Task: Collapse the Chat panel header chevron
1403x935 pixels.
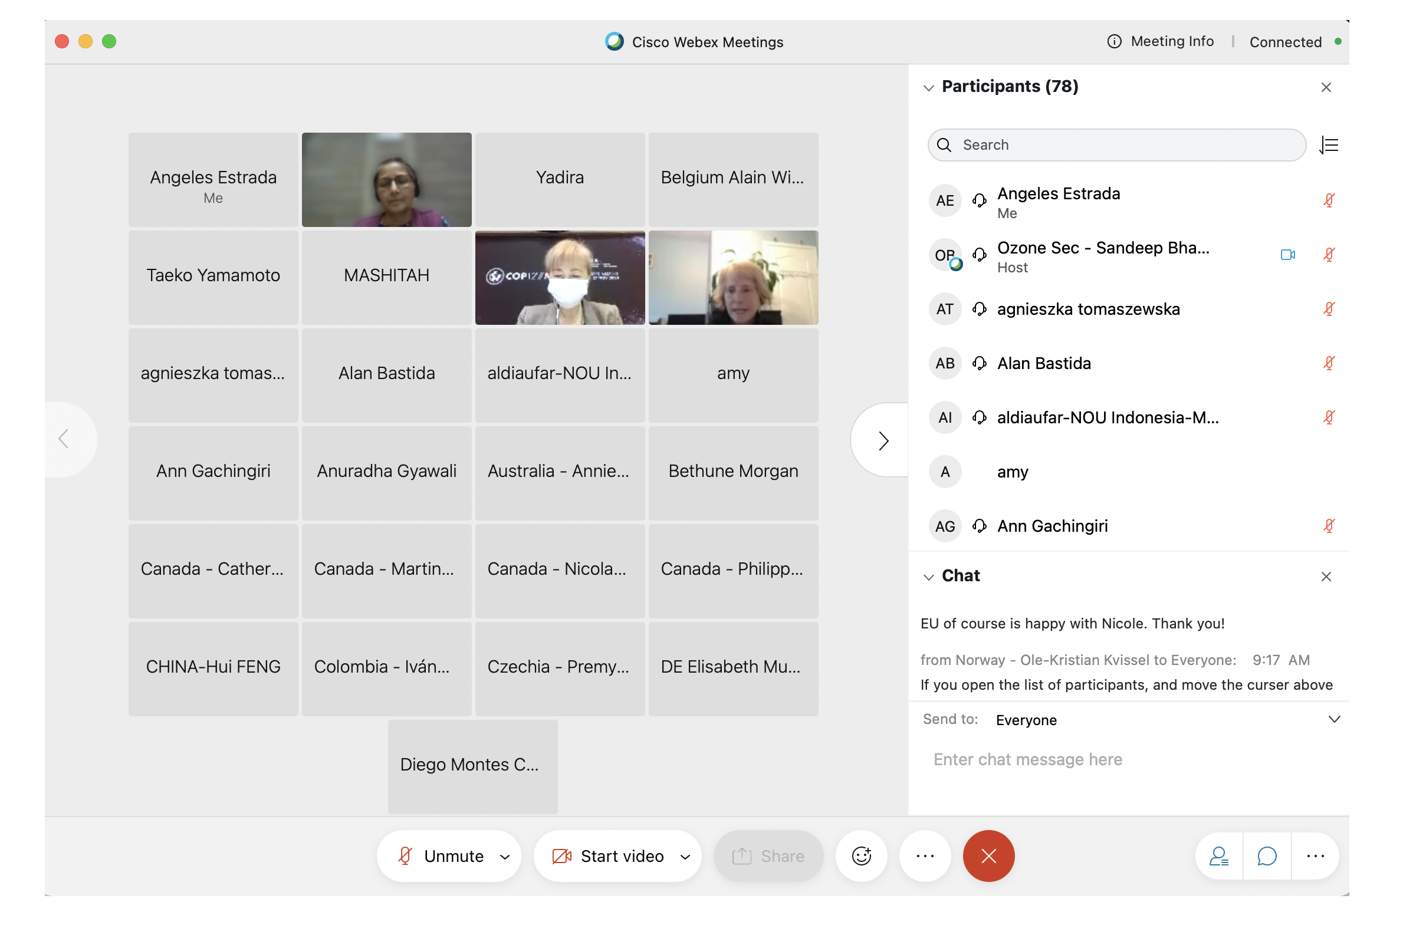Action: pyautogui.click(x=929, y=577)
